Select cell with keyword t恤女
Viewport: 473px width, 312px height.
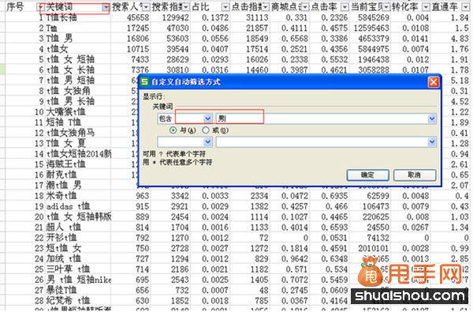click(x=78, y=49)
